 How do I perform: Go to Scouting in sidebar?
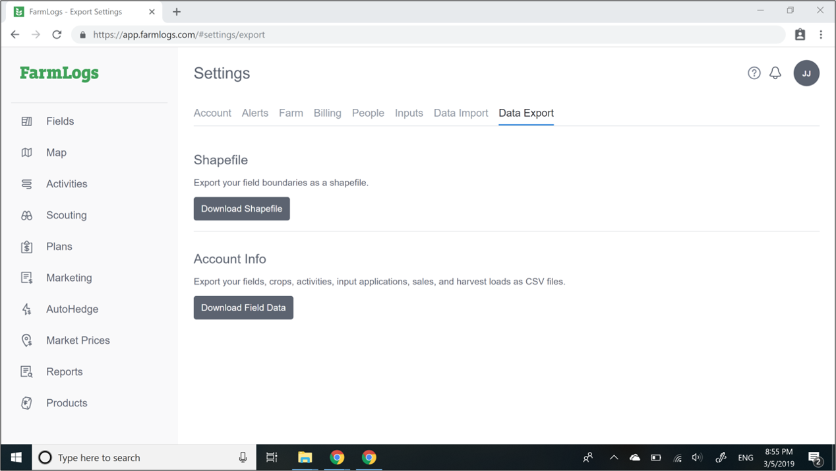click(x=67, y=215)
